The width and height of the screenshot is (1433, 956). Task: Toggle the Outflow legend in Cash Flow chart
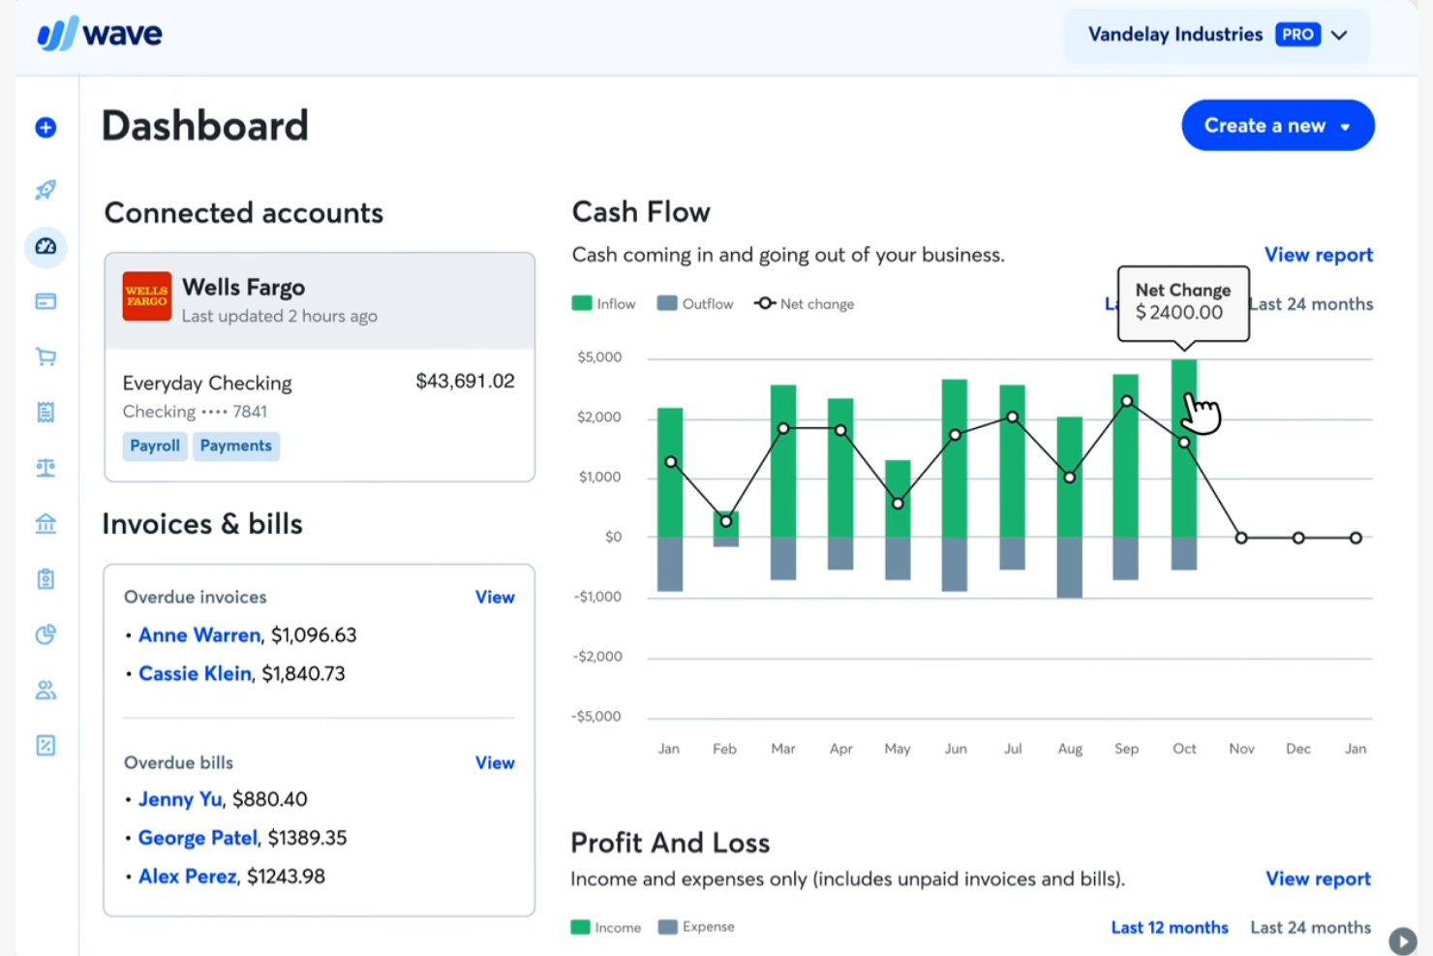pos(695,303)
